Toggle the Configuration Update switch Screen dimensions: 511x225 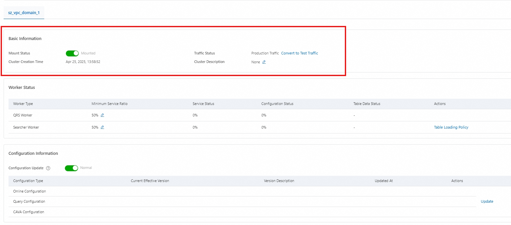[x=71, y=168]
